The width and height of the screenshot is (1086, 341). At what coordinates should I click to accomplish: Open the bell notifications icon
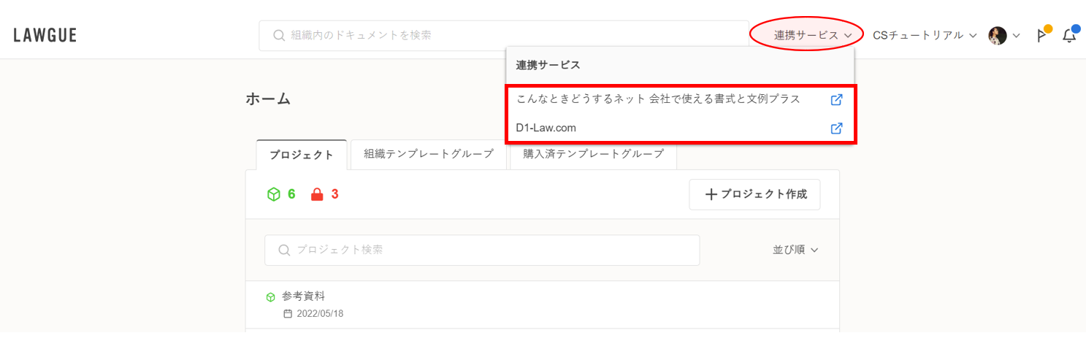click(x=1069, y=36)
